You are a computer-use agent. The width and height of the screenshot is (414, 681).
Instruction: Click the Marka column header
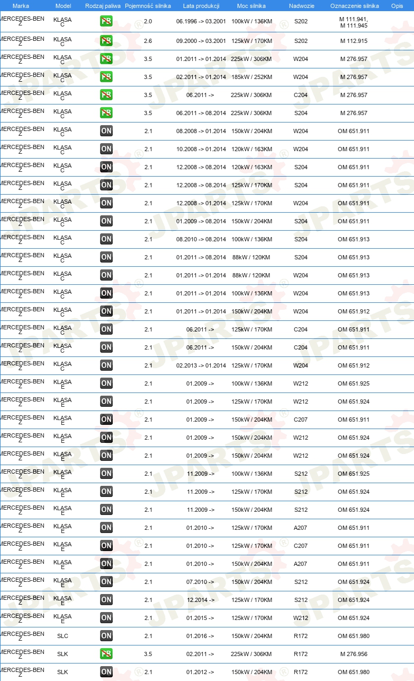coord(21,6)
